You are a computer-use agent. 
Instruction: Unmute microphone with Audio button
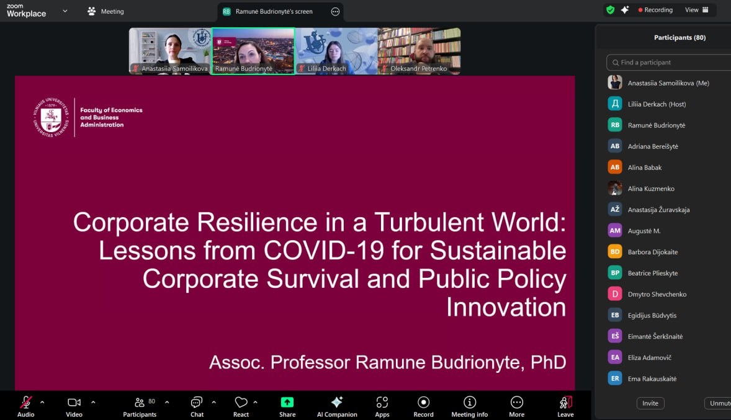[26, 403]
